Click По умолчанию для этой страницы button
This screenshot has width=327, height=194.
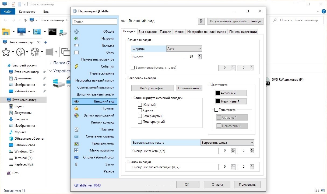(x=235, y=21)
